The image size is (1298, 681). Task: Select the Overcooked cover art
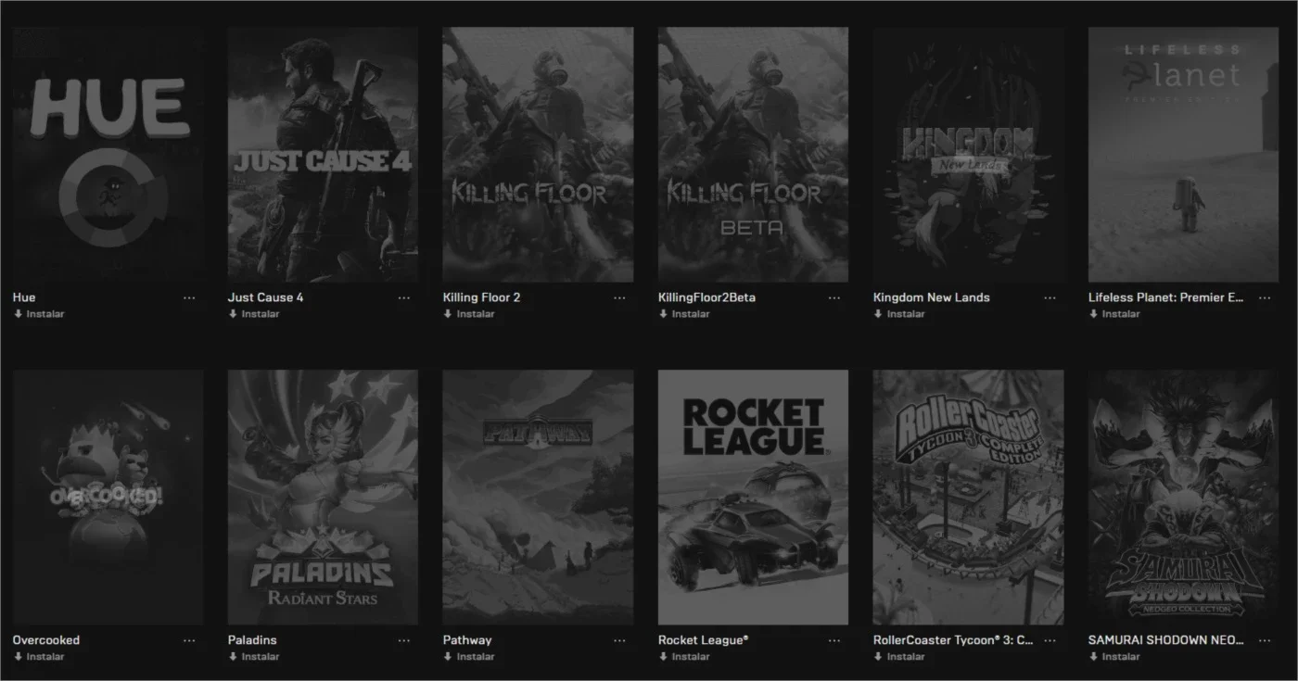pyautogui.click(x=108, y=498)
